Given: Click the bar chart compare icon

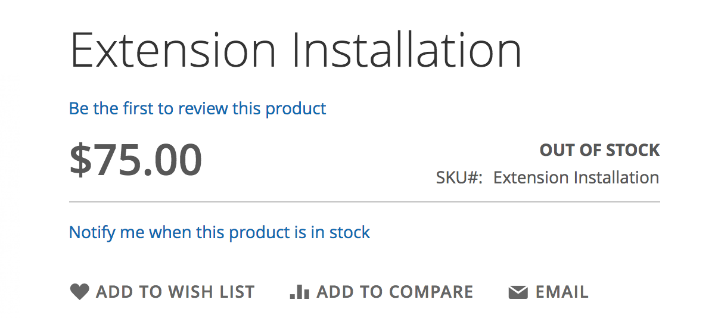Looking at the screenshot, I should point(299,292).
